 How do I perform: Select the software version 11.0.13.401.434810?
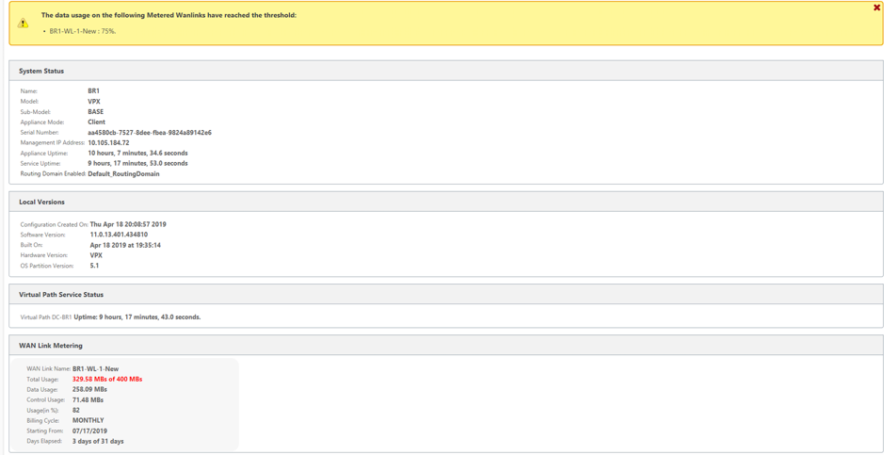click(119, 235)
